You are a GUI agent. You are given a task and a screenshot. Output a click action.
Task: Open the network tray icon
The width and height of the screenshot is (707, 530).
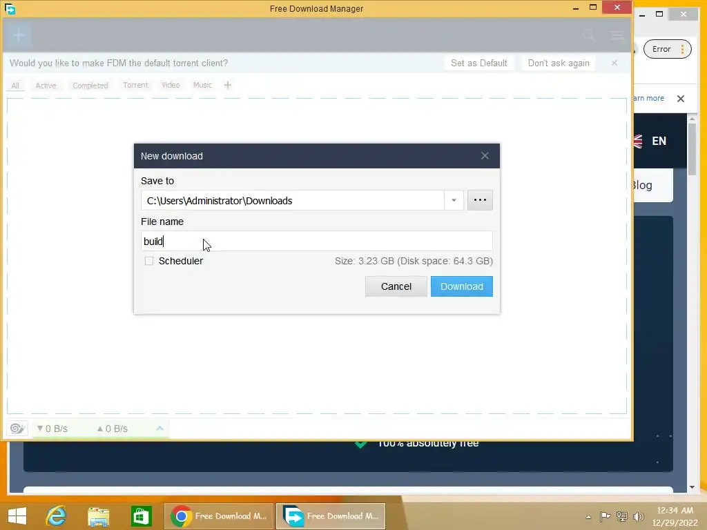click(622, 516)
